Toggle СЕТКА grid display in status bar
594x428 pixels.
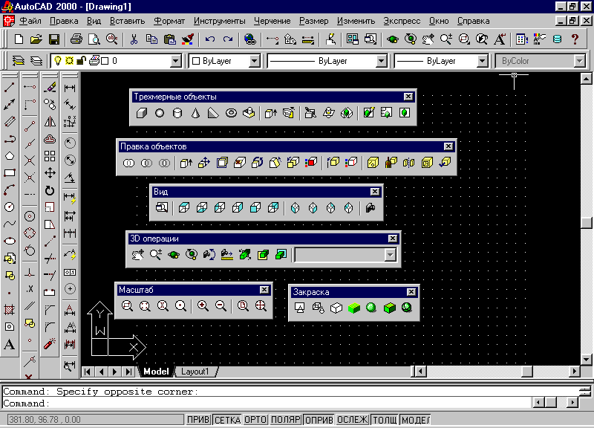click(x=227, y=420)
